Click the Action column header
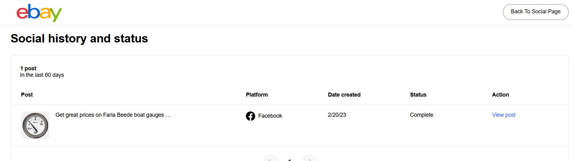Image resolution: width=573 pixels, height=161 pixels. point(500,95)
